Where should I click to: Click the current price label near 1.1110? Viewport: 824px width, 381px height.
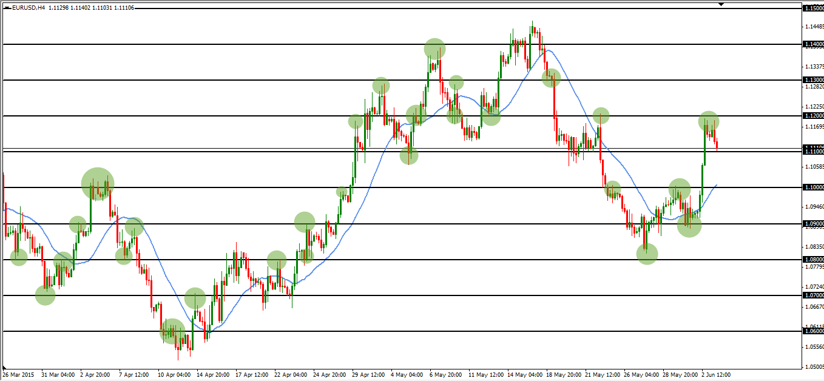pos(813,148)
